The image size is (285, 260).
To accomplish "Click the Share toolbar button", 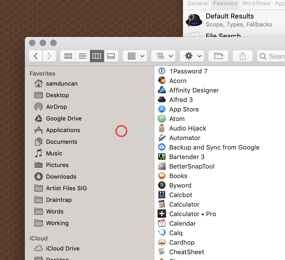I will pos(243,56).
